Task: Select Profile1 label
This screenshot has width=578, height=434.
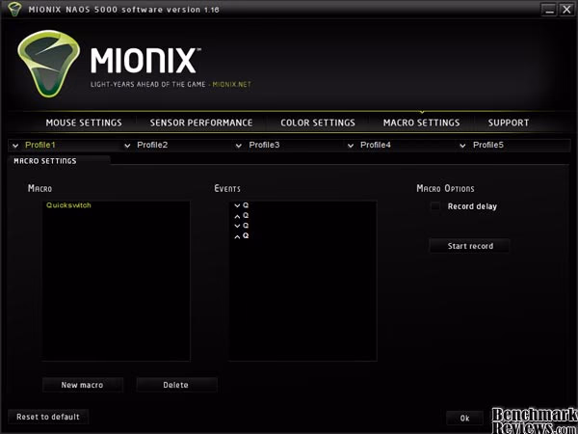Action: pos(40,145)
